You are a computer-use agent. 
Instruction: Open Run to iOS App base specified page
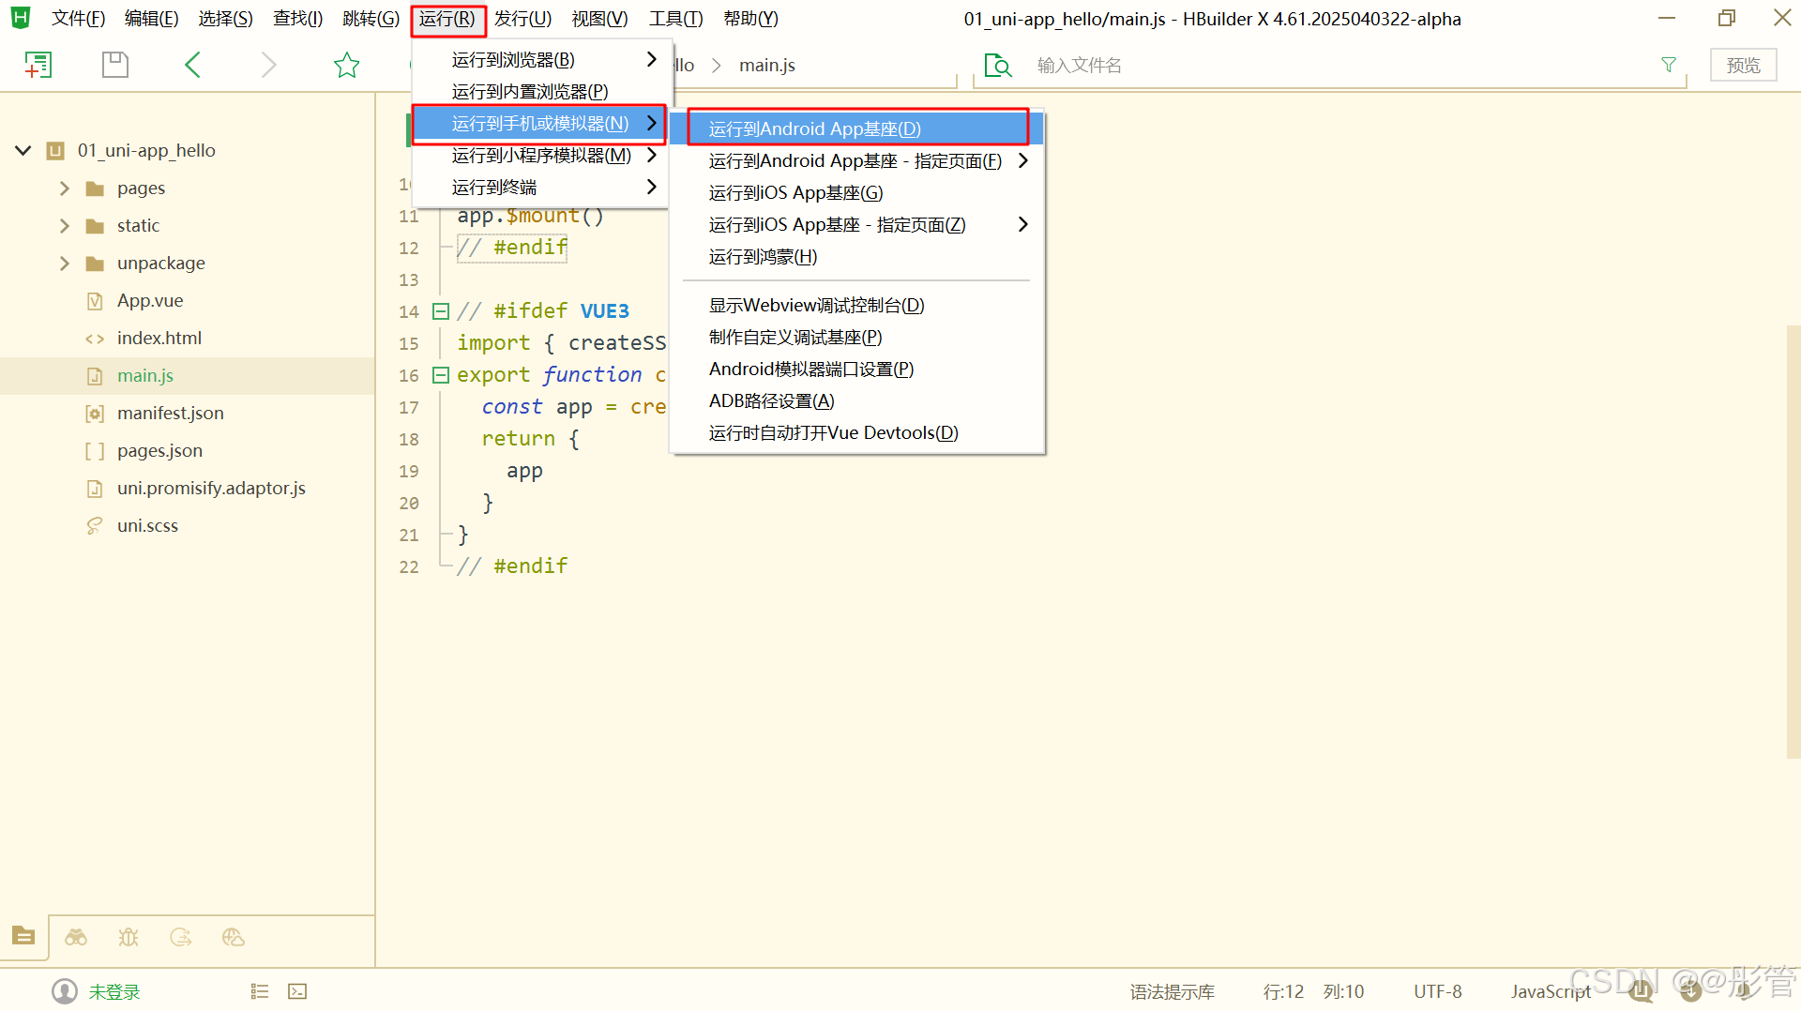(857, 225)
